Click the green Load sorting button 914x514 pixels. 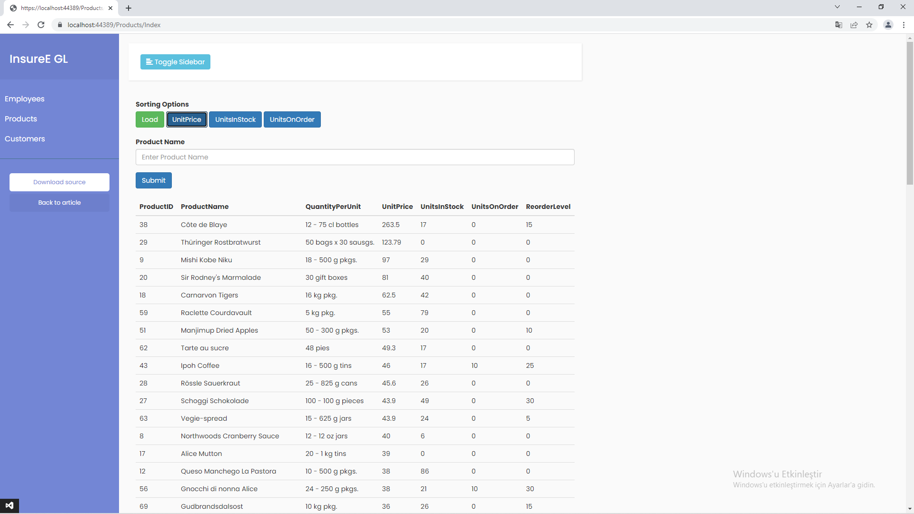tap(149, 119)
